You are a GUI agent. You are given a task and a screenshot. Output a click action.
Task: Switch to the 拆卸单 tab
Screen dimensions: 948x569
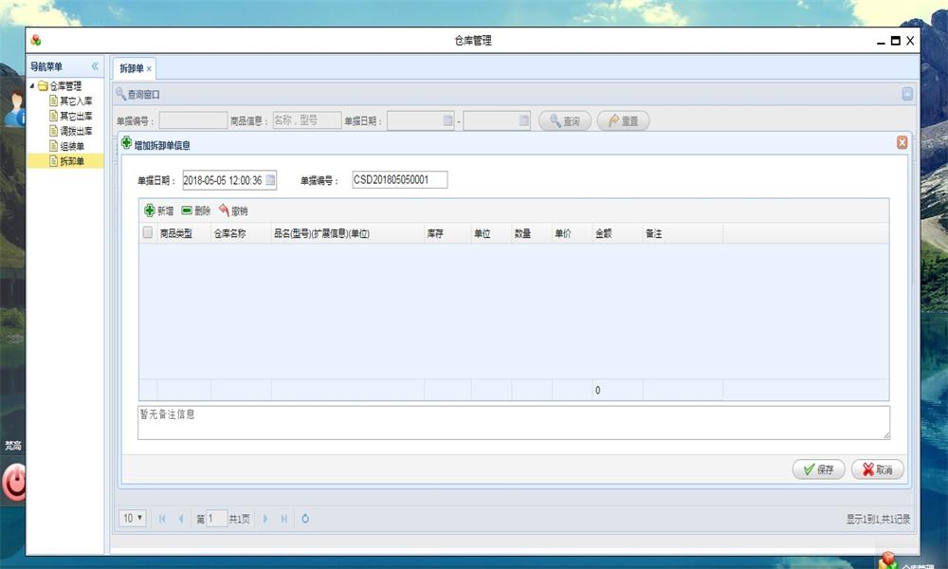click(131, 68)
